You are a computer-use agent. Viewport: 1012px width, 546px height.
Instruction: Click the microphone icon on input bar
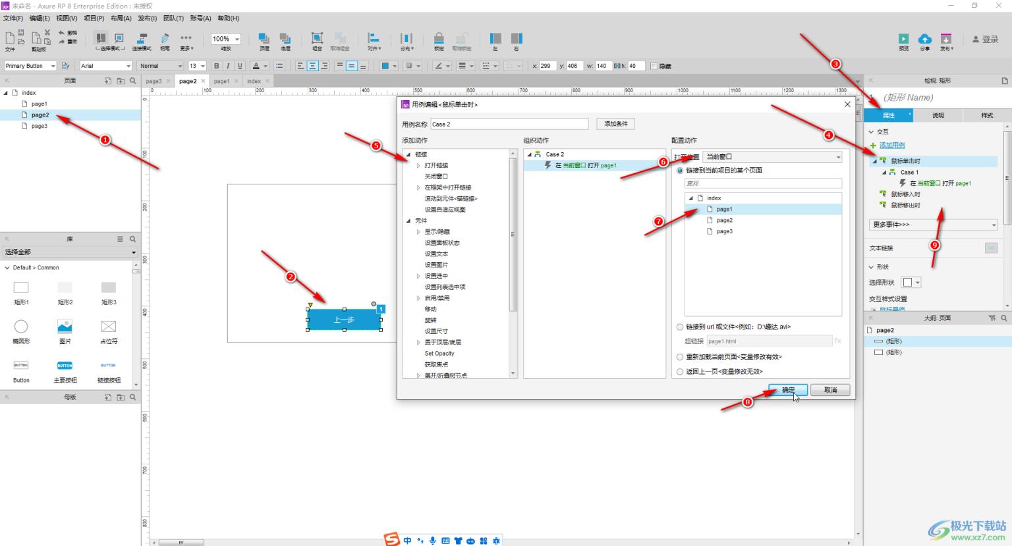click(x=433, y=541)
